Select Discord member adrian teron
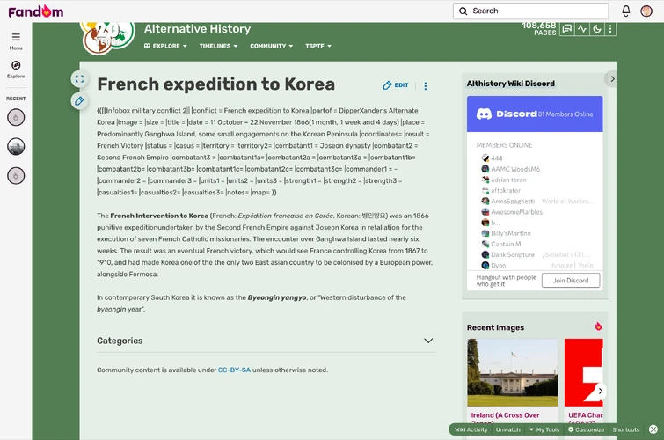The image size is (664, 440). point(504,180)
